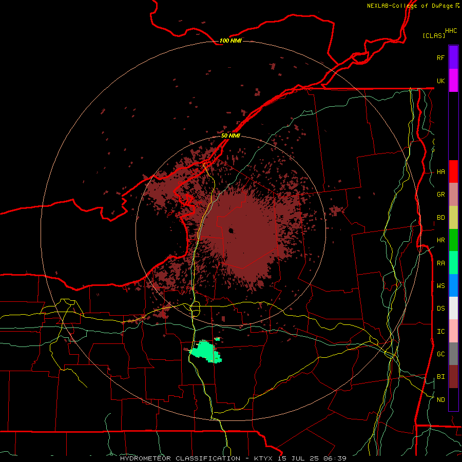
Task: Choose the BI brown legend swatch
Action: coord(453,377)
